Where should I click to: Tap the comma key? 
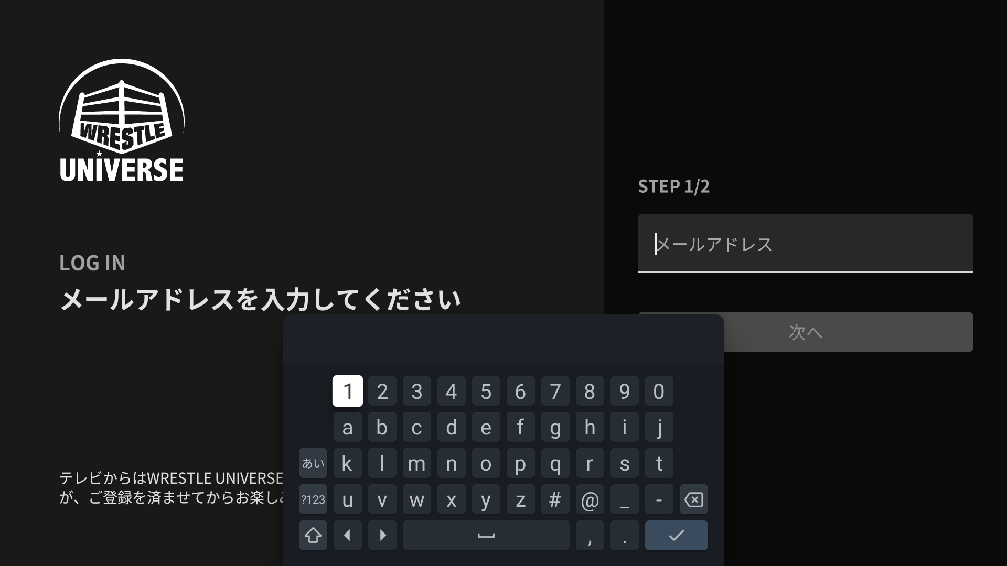[590, 535]
